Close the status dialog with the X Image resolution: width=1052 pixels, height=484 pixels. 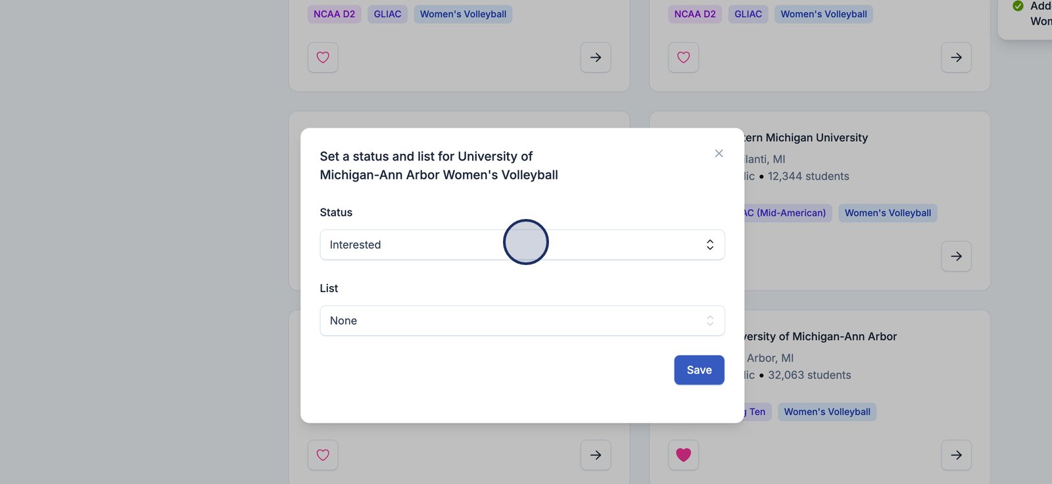pyautogui.click(x=719, y=153)
